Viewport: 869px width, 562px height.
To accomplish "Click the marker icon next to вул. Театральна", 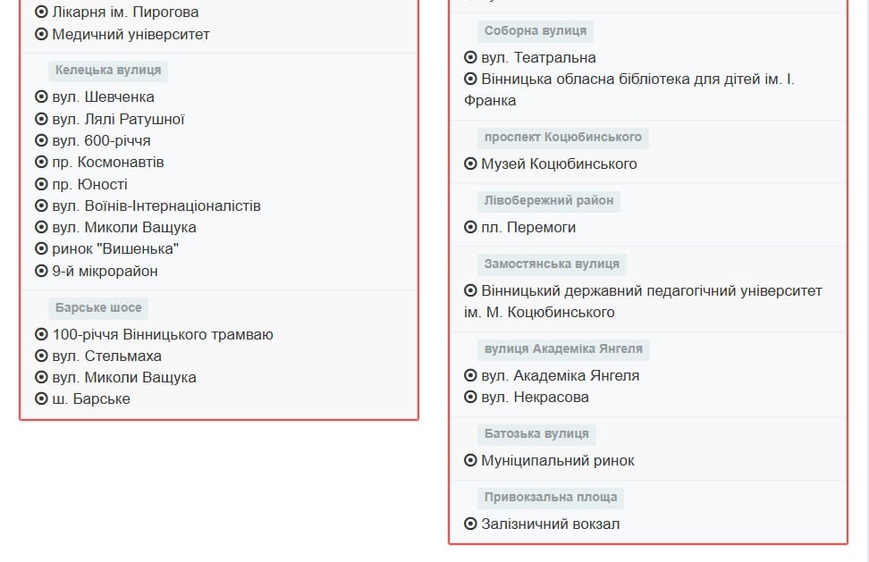I will 470,58.
